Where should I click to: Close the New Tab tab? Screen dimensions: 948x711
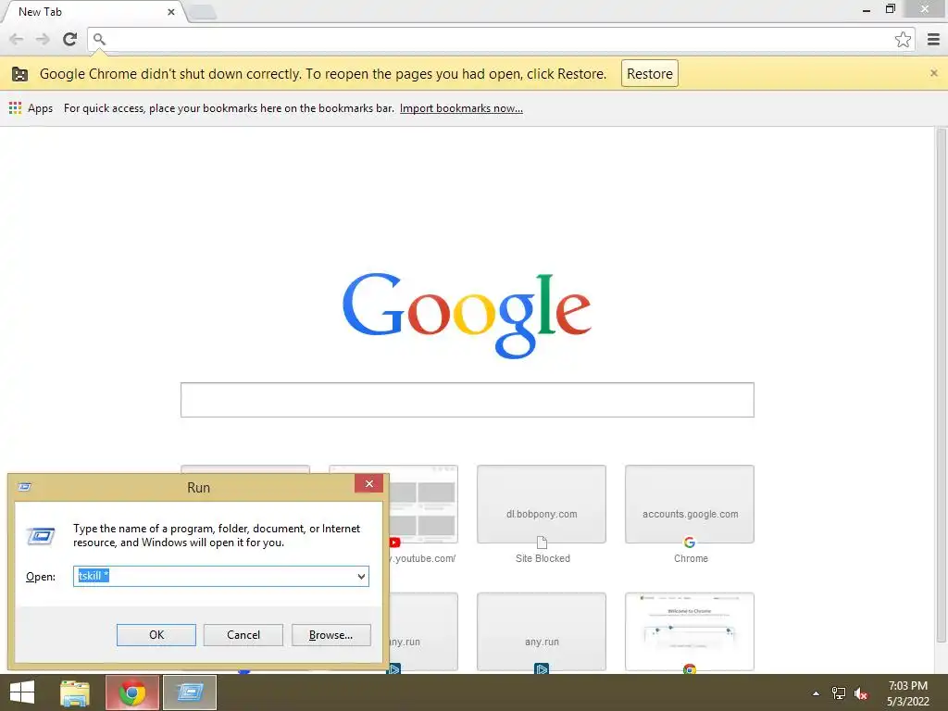point(171,11)
